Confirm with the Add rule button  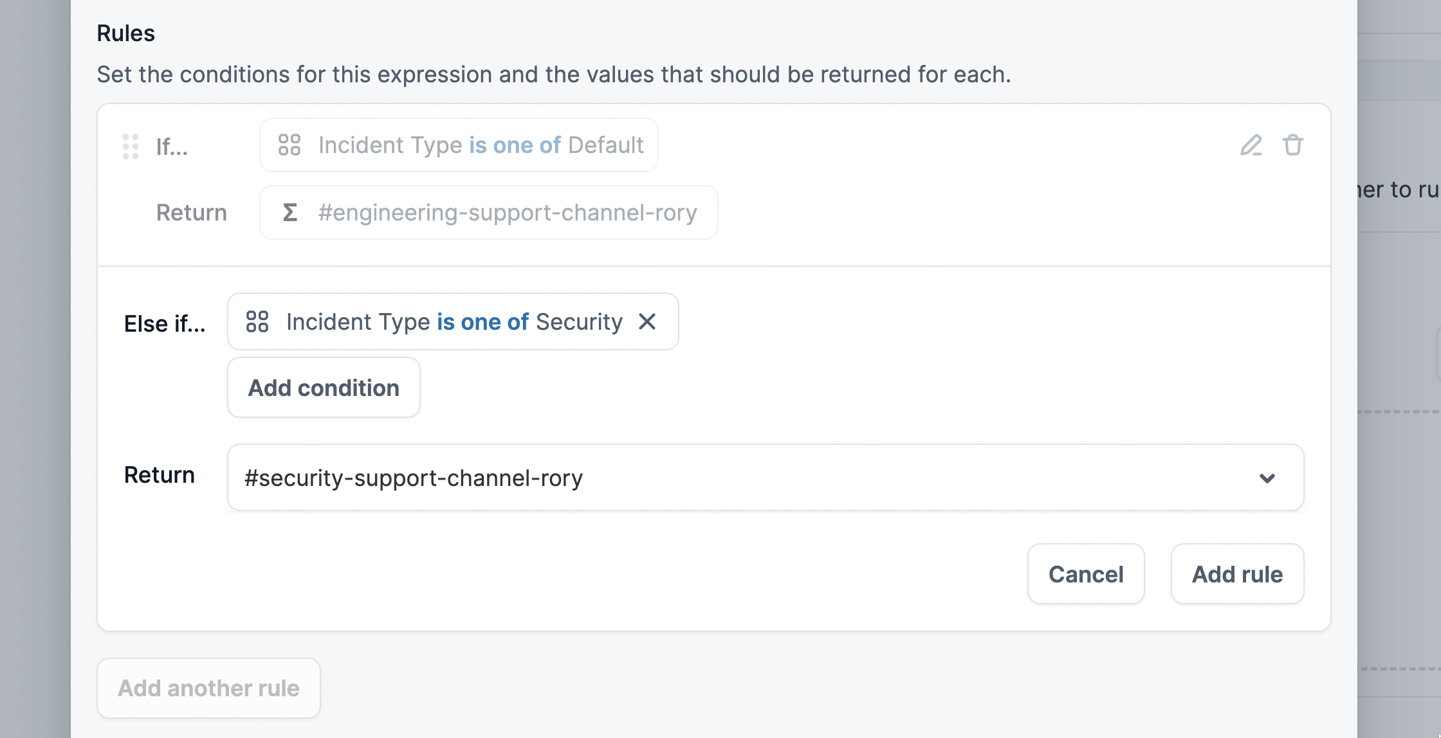pos(1237,574)
